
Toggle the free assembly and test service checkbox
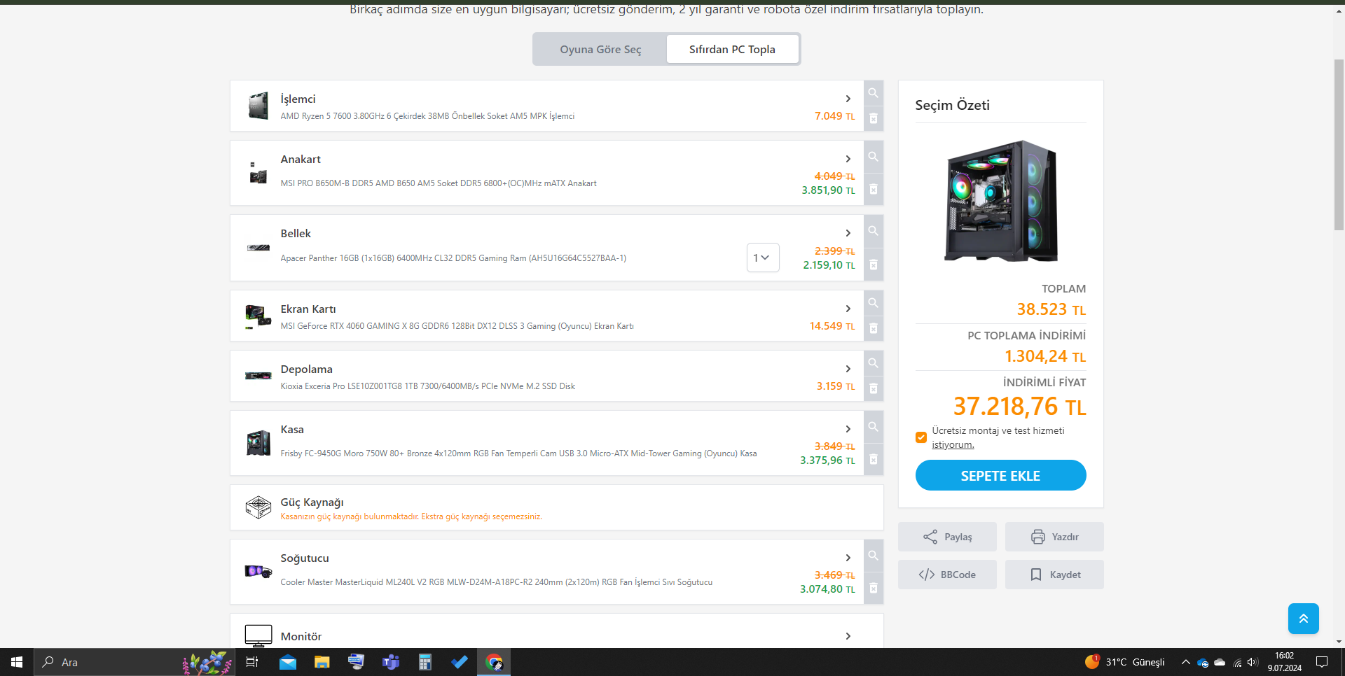[x=921, y=437]
